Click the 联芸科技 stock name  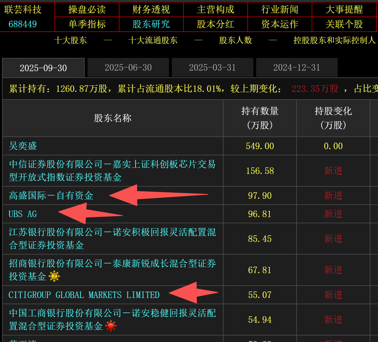tap(23, 9)
